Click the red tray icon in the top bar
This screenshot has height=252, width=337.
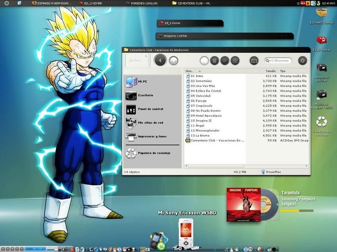303,3
